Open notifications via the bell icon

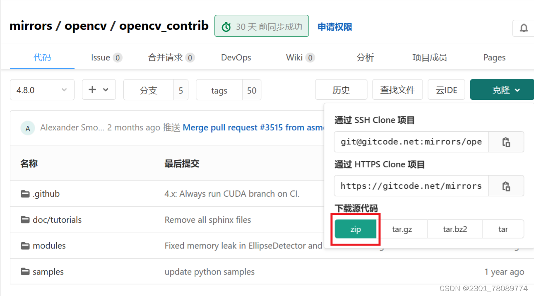523,28
